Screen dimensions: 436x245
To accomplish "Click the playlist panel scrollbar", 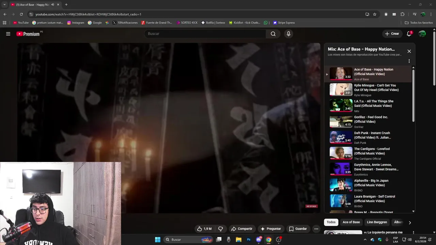I will pos(414,95).
